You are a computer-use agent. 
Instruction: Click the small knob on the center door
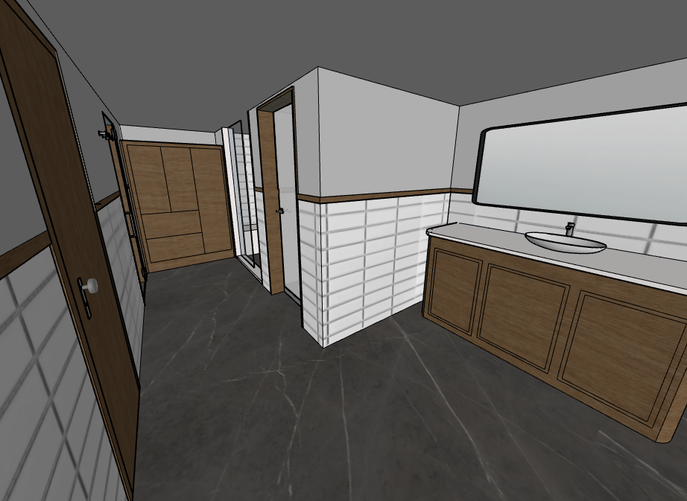pos(281,211)
